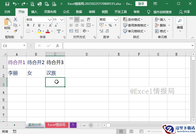Switch to the 插入 Insert tab

34,12
